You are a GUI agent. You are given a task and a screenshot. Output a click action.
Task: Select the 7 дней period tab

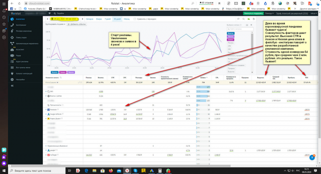[x=108, y=19]
